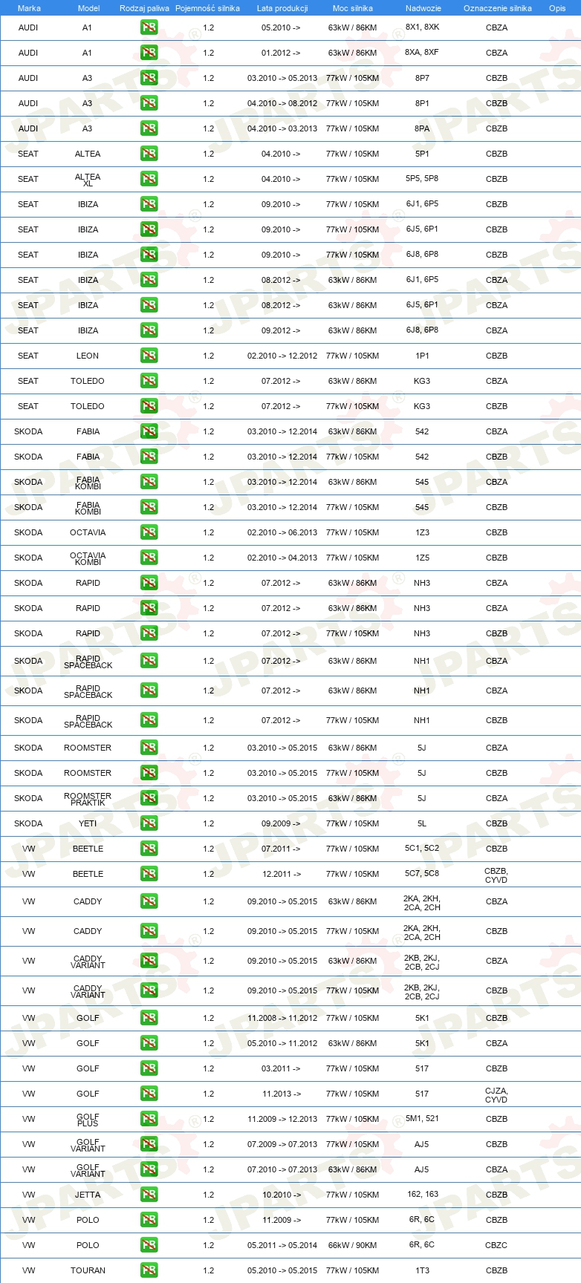
Task: Select production date '02.2010 -> 06.2013'
Action: pos(282,532)
